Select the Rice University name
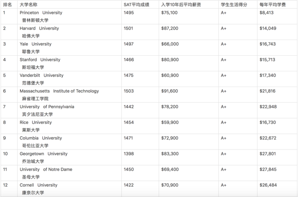298x197 pixels. [x=36, y=122]
